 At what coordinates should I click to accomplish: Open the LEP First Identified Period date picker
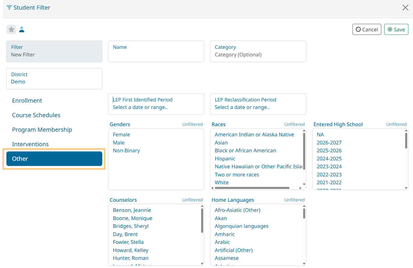point(156,104)
